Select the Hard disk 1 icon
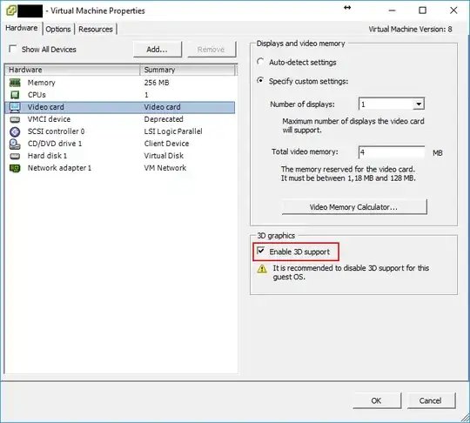Image resolution: width=470 pixels, height=423 pixels. [x=15, y=156]
